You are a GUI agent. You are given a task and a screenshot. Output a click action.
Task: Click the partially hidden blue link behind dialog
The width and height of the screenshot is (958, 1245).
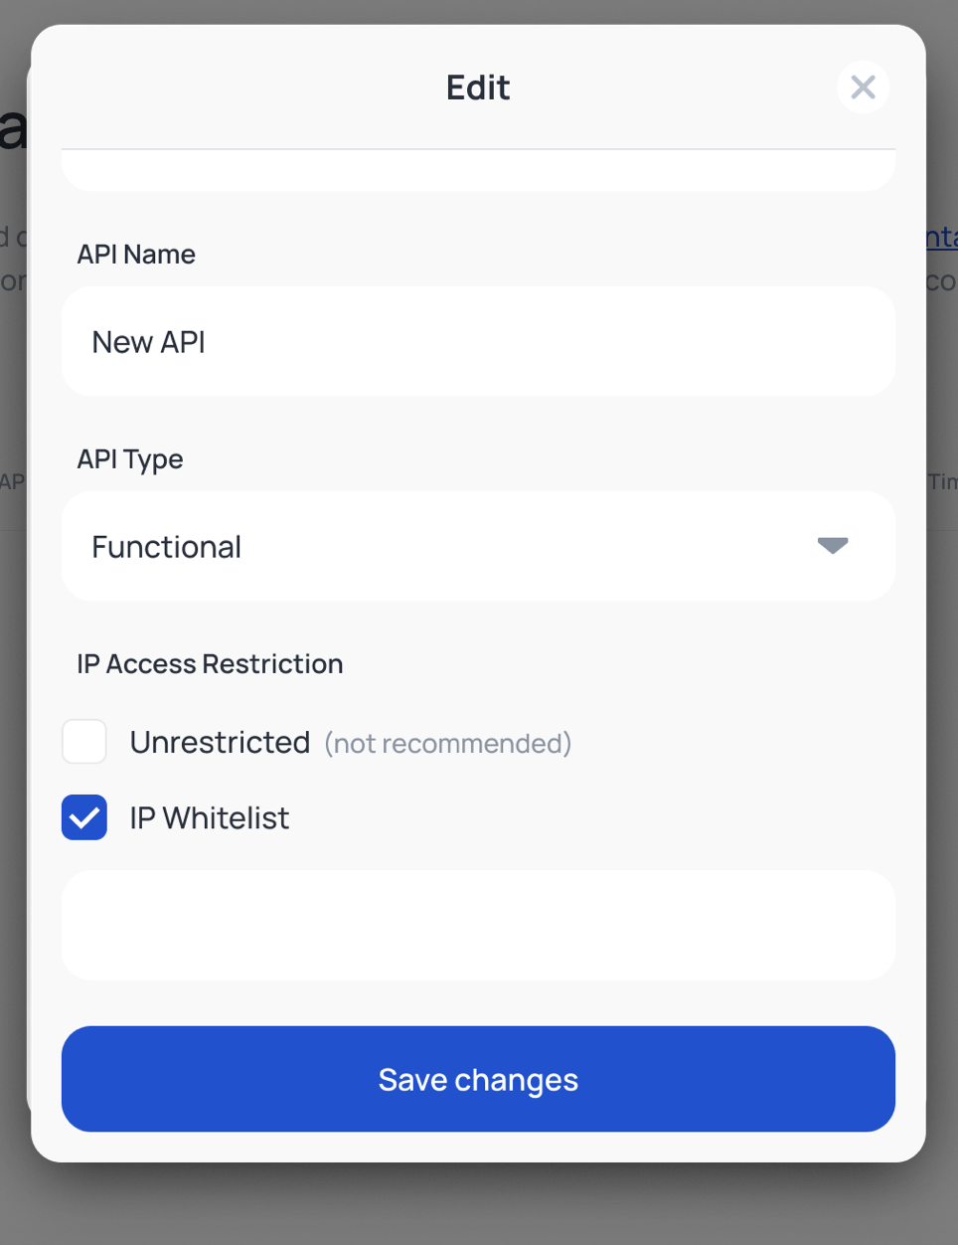click(942, 238)
